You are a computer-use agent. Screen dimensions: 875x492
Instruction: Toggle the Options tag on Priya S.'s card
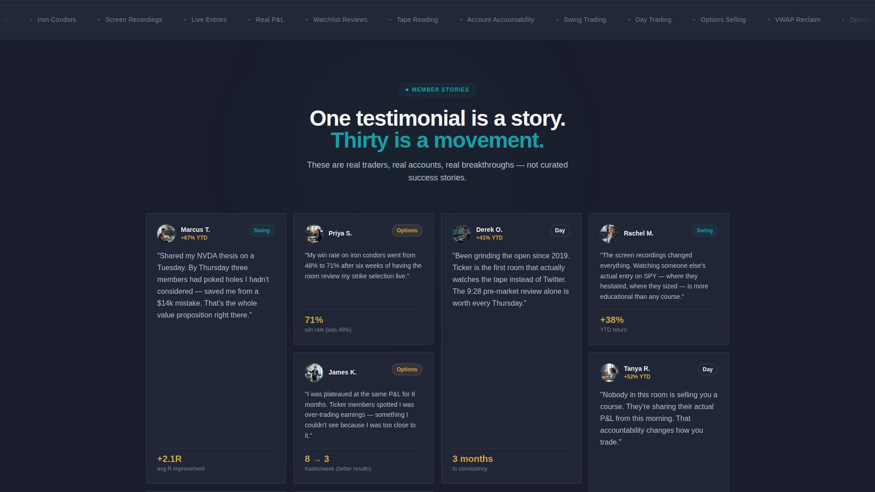point(407,231)
